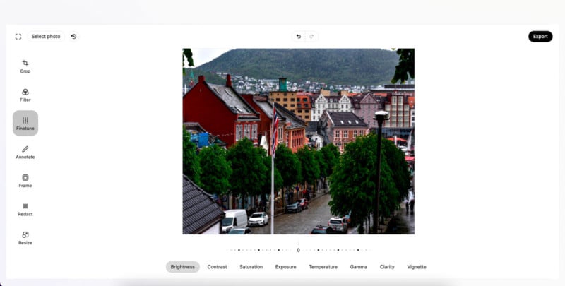Click the Select photo button
Image resolution: width=565 pixels, height=286 pixels.
pos(46,37)
